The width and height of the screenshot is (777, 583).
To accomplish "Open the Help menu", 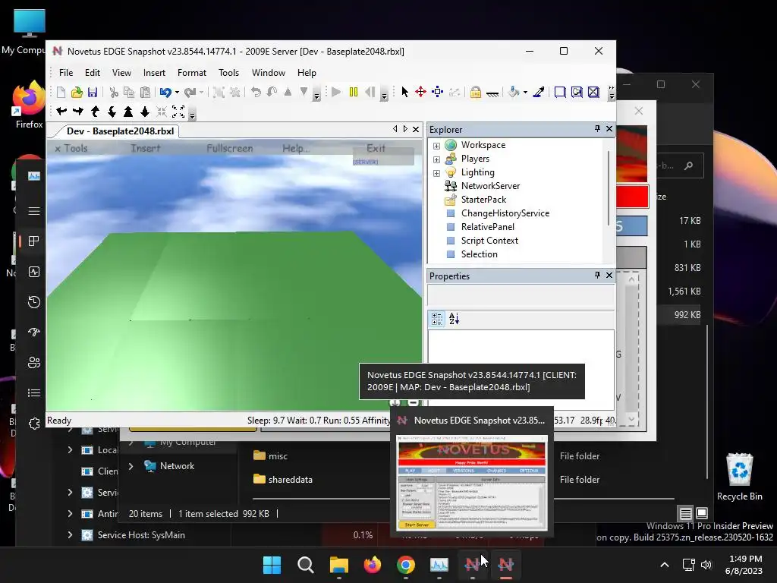I will point(307,73).
